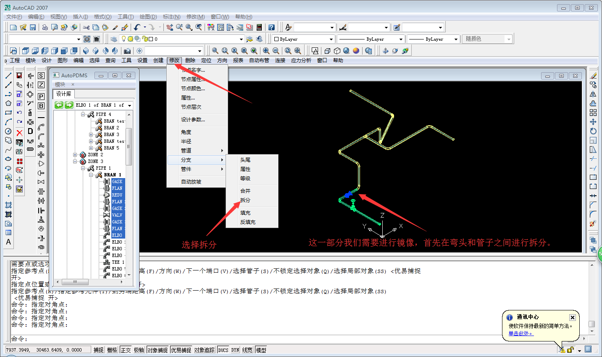
Task: Click the Named Views camera icon
Action: [127, 51]
